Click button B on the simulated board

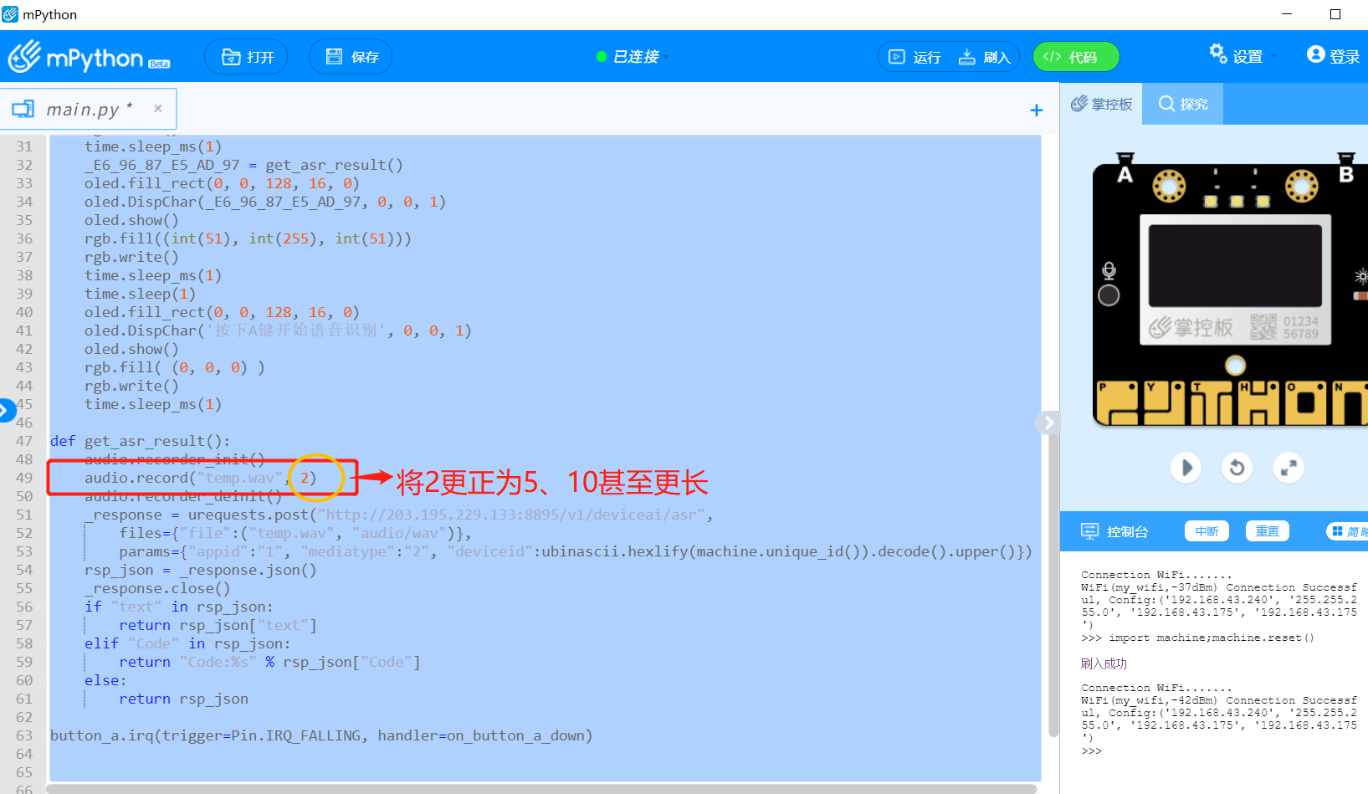click(x=1345, y=170)
